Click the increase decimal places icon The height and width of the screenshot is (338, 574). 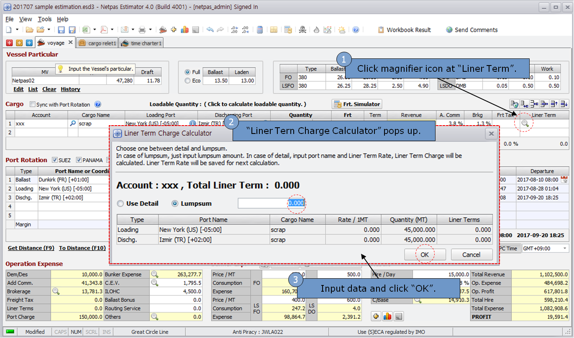pyautogui.click(x=234, y=30)
